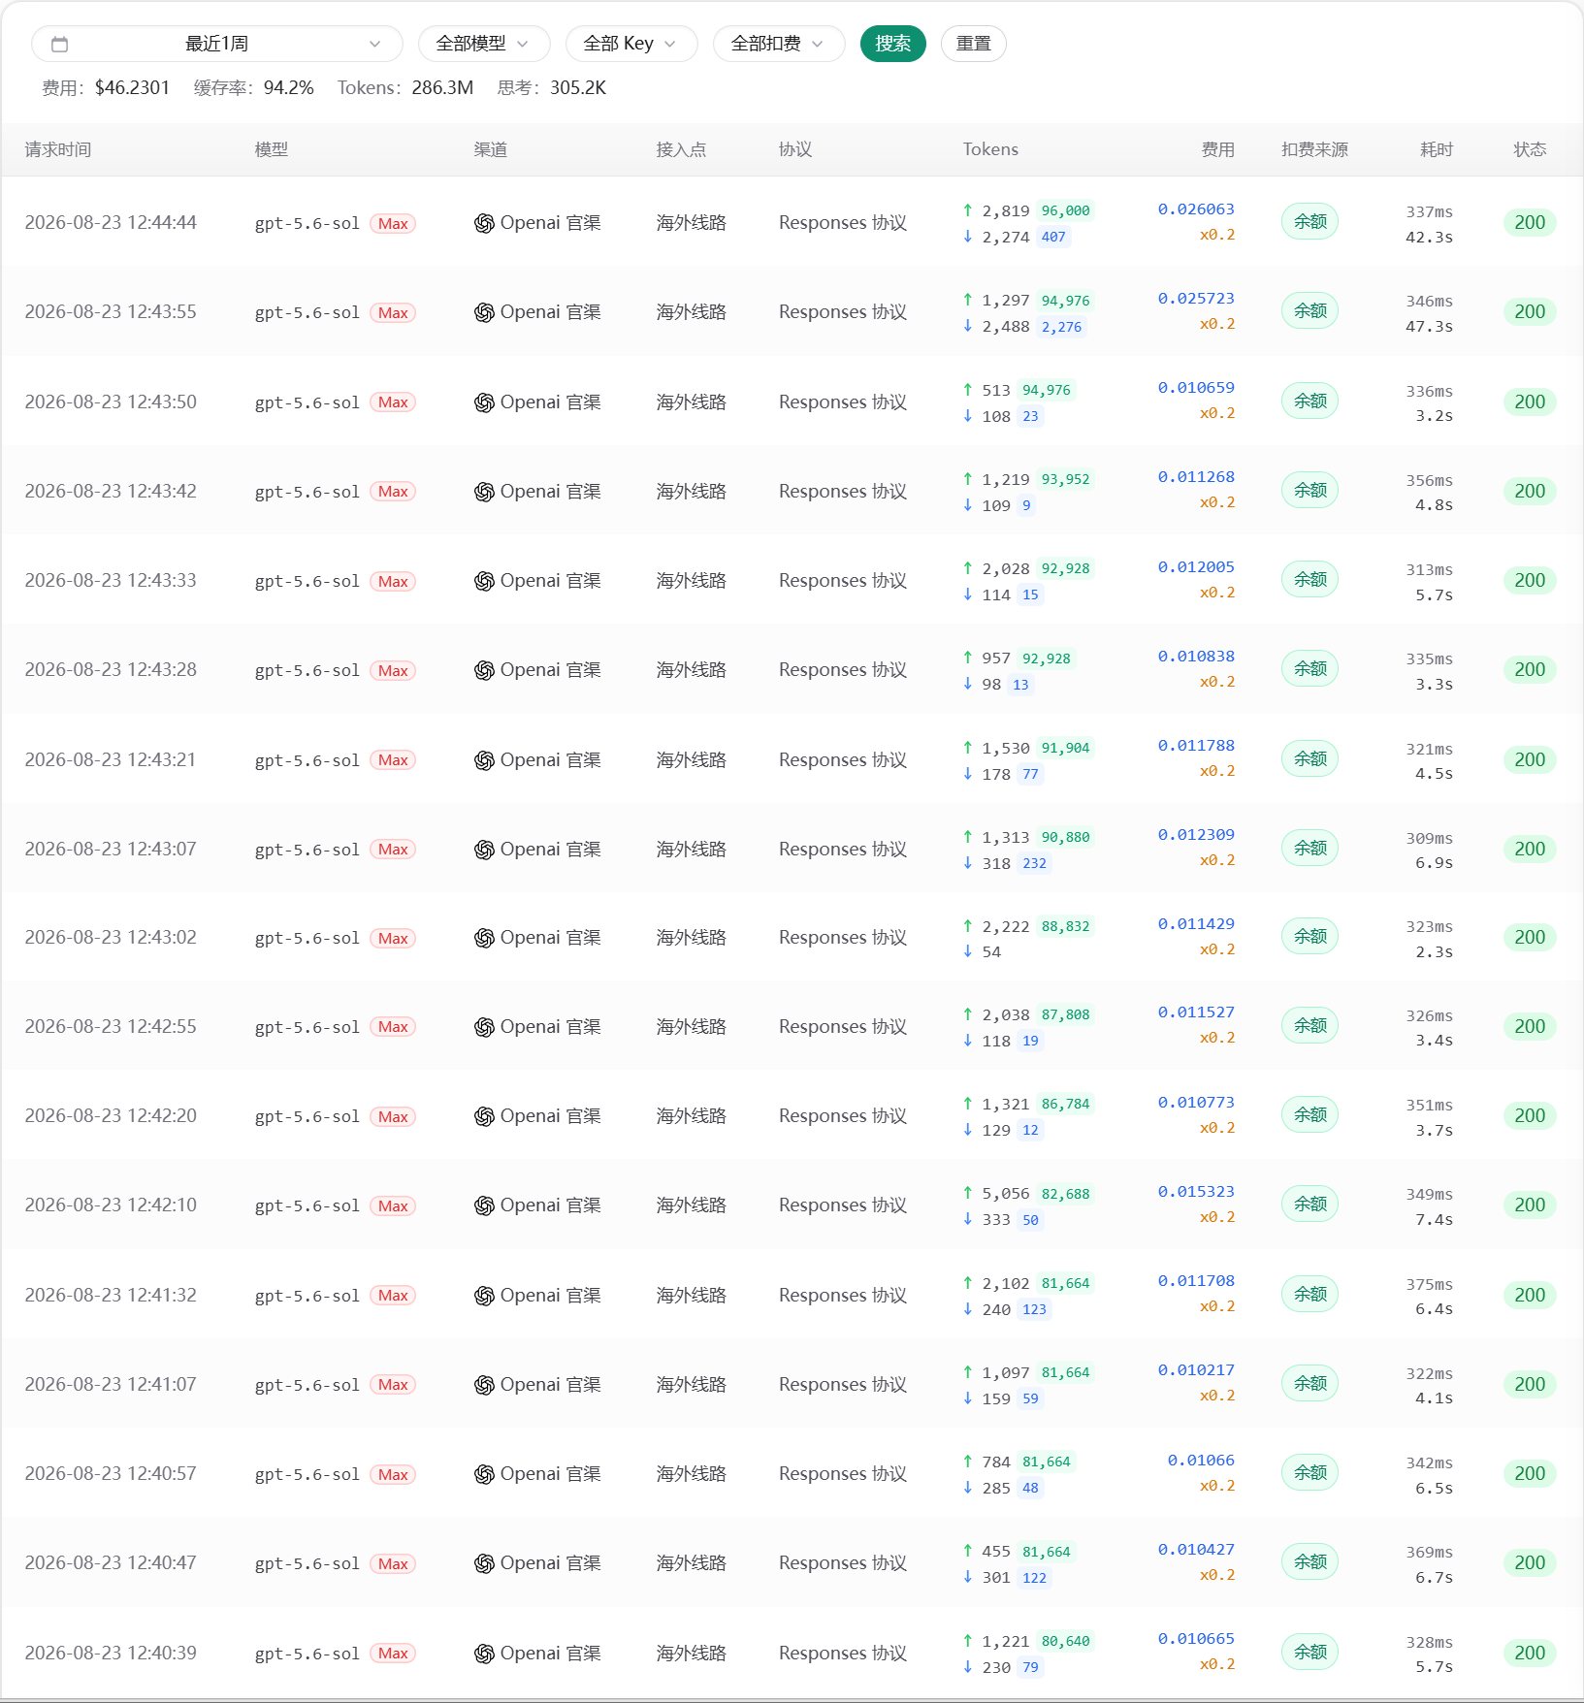Image resolution: width=1584 pixels, height=1703 pixels.
Task: Click the Tokens total 286.3M in the summary
Action: tap(442, 88)
